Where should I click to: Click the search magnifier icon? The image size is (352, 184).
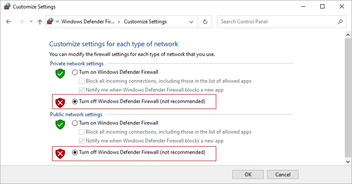(340, 22)
